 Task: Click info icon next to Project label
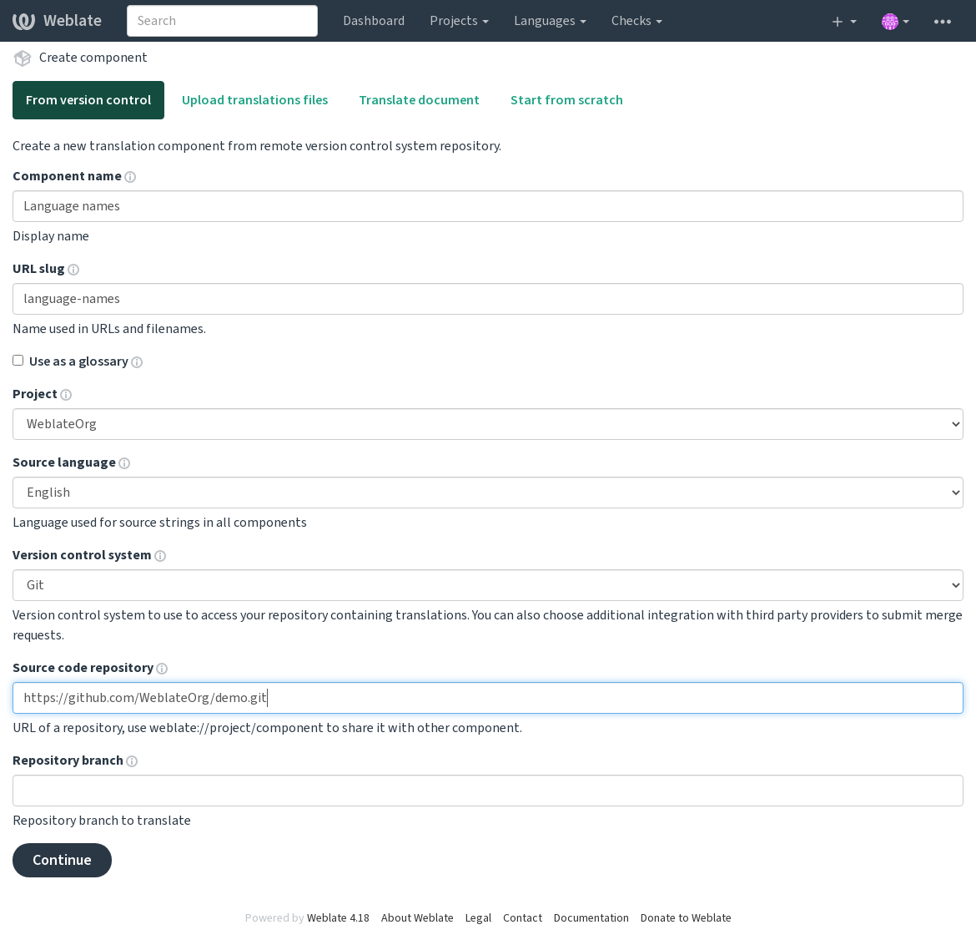(x=66, y=395)
